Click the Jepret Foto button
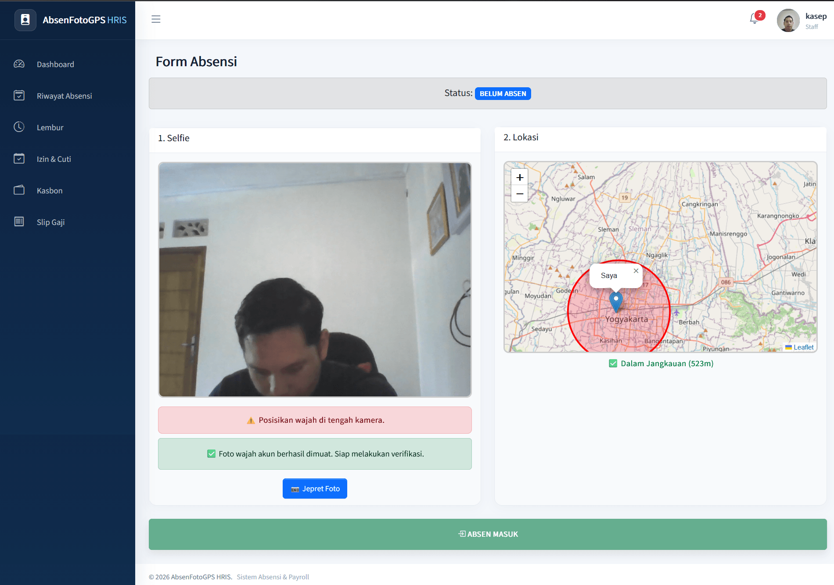The image size is (834, 585). [x=315, y=489]
